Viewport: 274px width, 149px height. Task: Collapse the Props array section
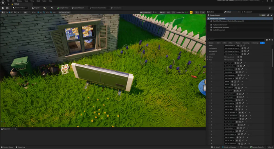(x=208, y=60)
